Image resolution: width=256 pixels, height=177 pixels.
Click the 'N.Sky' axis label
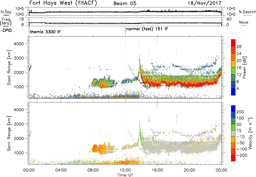6,12
